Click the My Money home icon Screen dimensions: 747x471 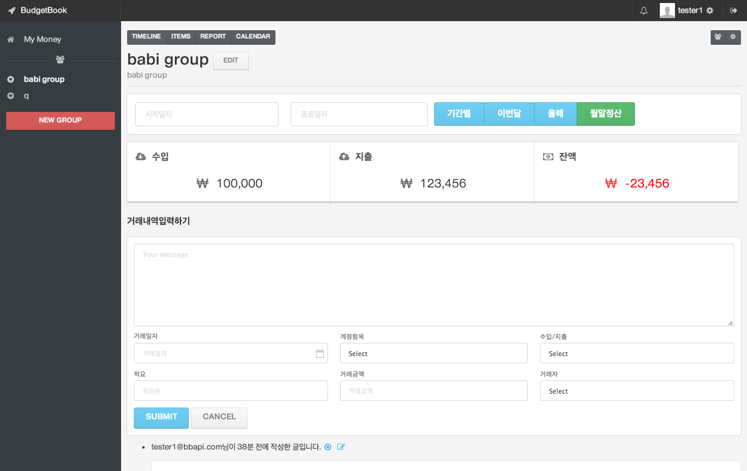pos(10,39)
